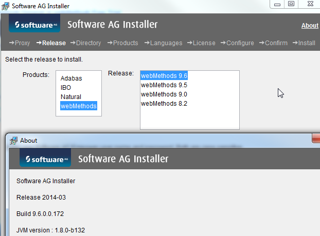The height and width of the screenshot is (236, 320).
Task: Choose release webMethods 8.2
Action: (x=164, y=104)
